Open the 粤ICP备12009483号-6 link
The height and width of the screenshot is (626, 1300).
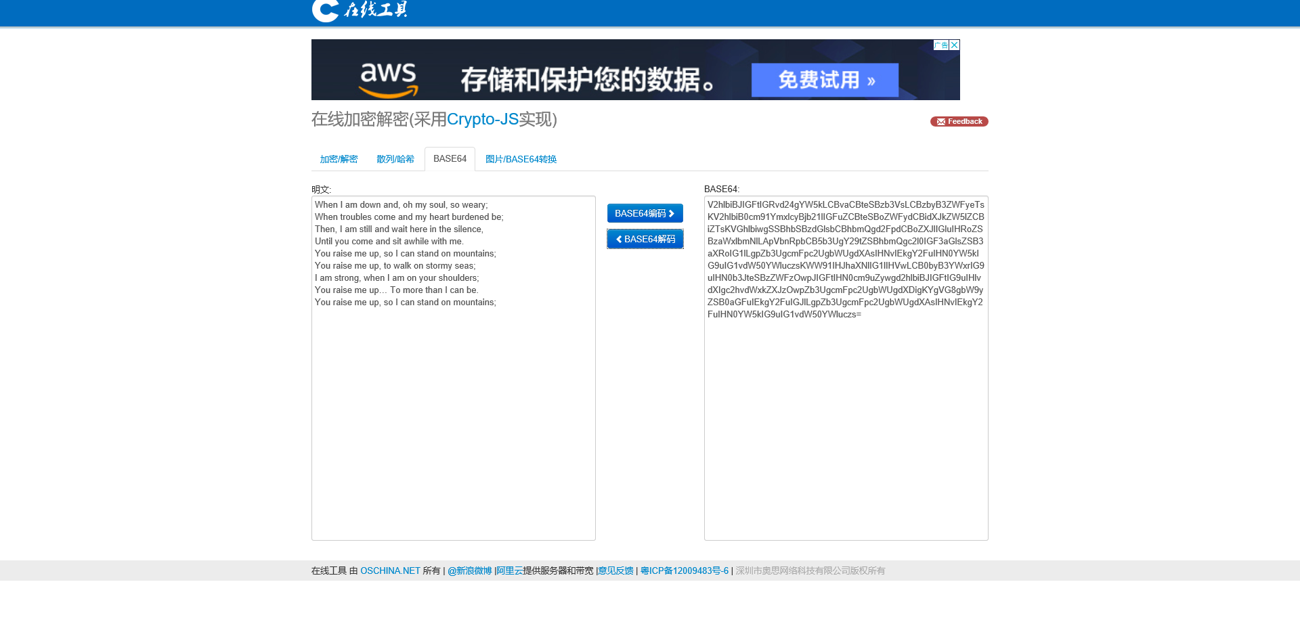tap(685, 571)
